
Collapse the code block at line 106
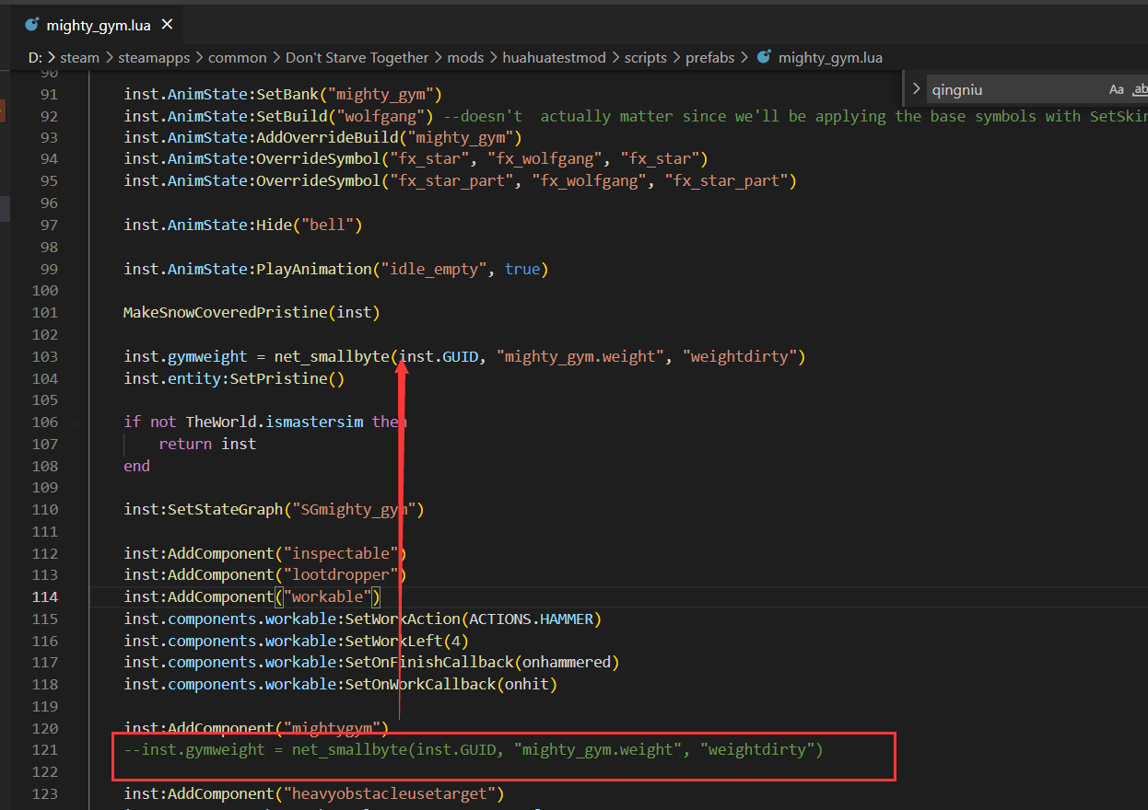coord(75,422)
